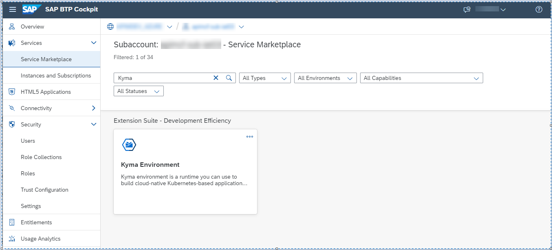
Task: Select Service Marketplace in sidebar
Action: click(51, 59)
